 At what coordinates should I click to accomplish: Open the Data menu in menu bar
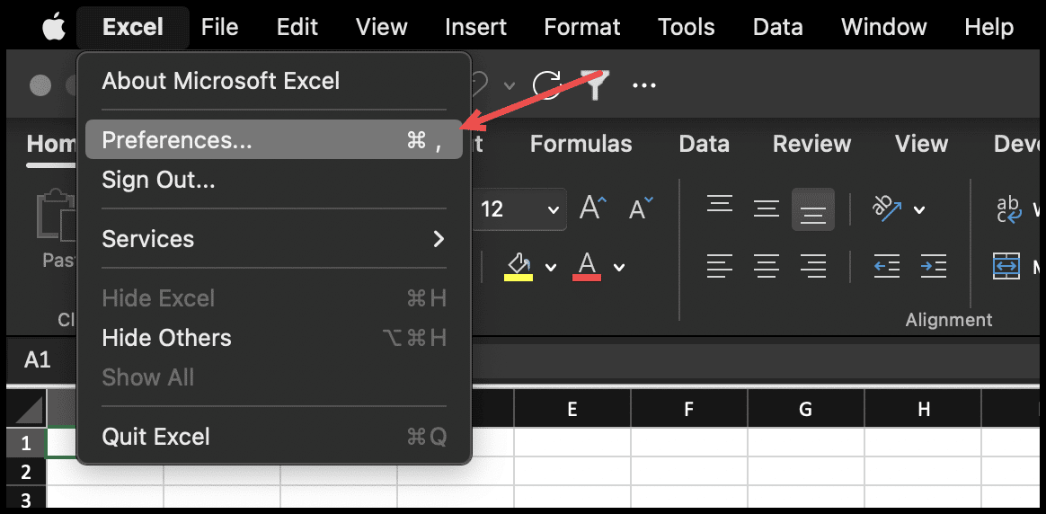pyautogui.click(x=777, y=27)
